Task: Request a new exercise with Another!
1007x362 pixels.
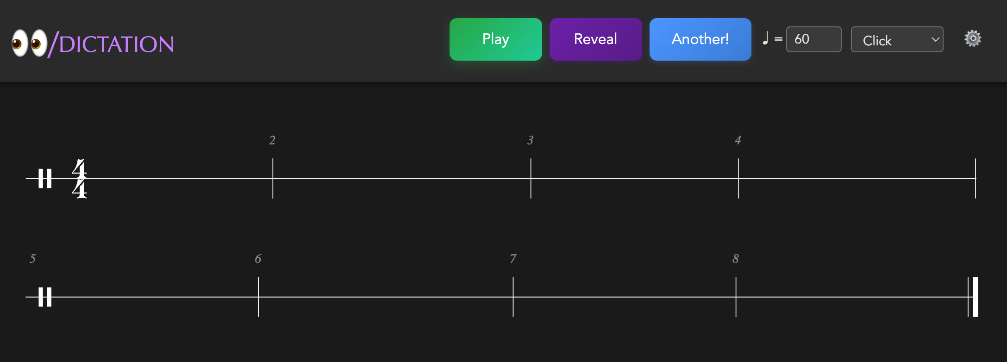Action: (x=700, y=39)
